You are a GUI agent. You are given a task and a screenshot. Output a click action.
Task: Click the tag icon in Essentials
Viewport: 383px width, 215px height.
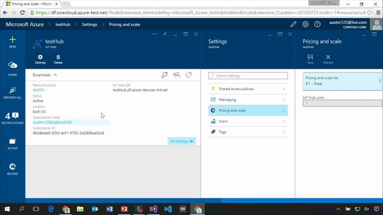coord(189,75)
